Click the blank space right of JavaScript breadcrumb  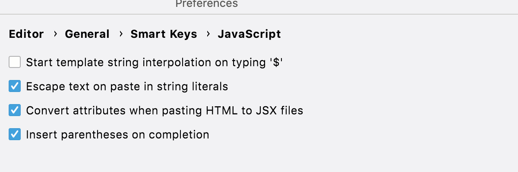[x=388, y=34]
